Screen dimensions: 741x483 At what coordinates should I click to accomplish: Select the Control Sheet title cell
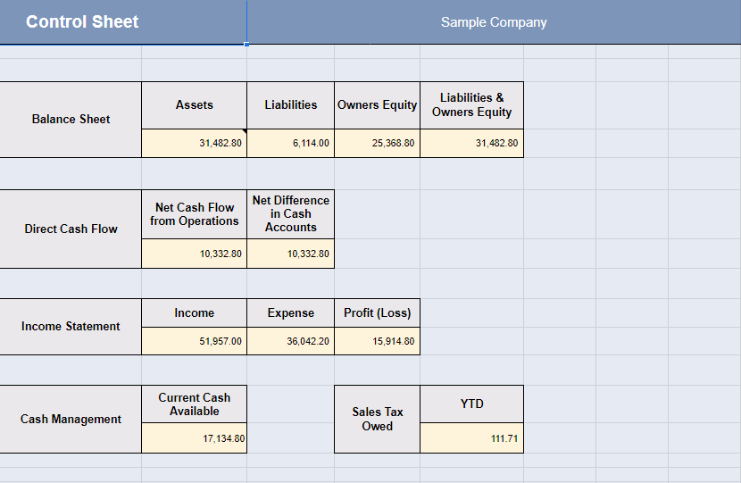[82, 22]
